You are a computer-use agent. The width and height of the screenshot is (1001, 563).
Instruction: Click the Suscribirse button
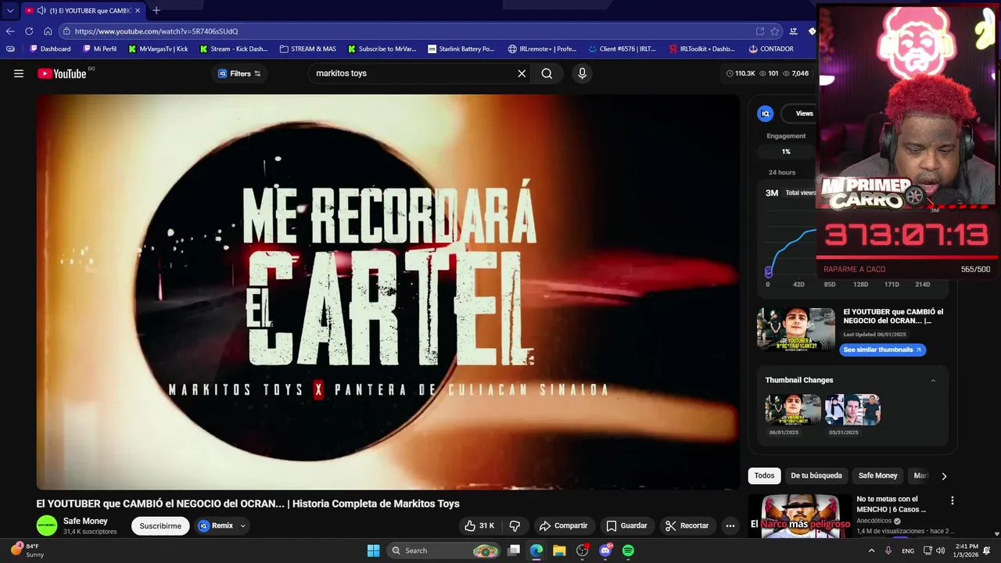pyautogui.click(x=160, y=525)
